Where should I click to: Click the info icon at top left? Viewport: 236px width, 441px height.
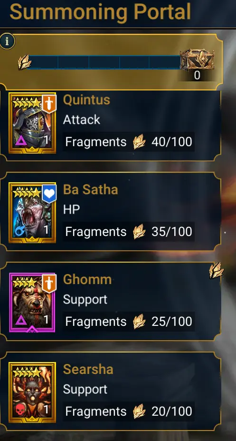7,41
